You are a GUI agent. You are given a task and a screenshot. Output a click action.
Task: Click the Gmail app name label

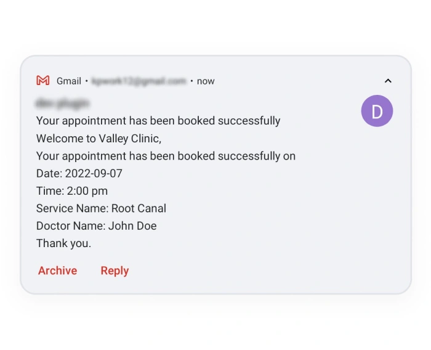pos(69,81)
